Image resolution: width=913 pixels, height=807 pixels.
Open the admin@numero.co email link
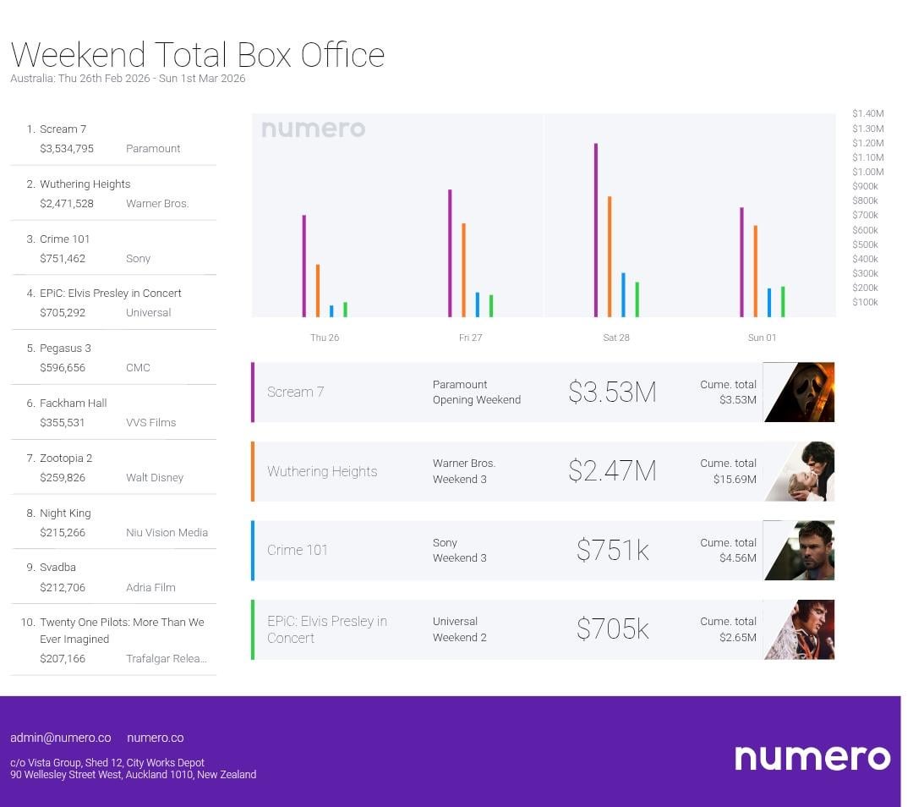tap(60, 738)
